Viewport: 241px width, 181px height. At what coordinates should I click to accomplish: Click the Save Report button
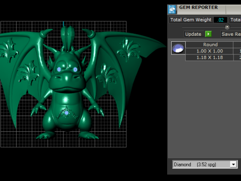click(x=231, y=34)
